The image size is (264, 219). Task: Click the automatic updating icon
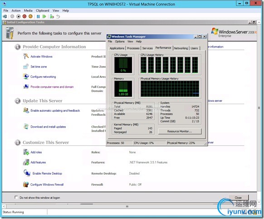pos(26,110)
